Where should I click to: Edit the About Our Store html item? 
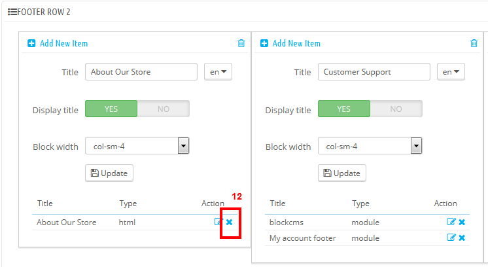[218, 222]
